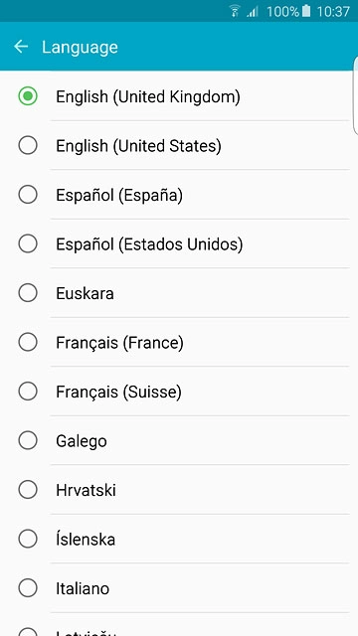Tap the Galego language label
The height and width of the screenshot is (636, 358).
pyautogui.click(x=82, y=441)
